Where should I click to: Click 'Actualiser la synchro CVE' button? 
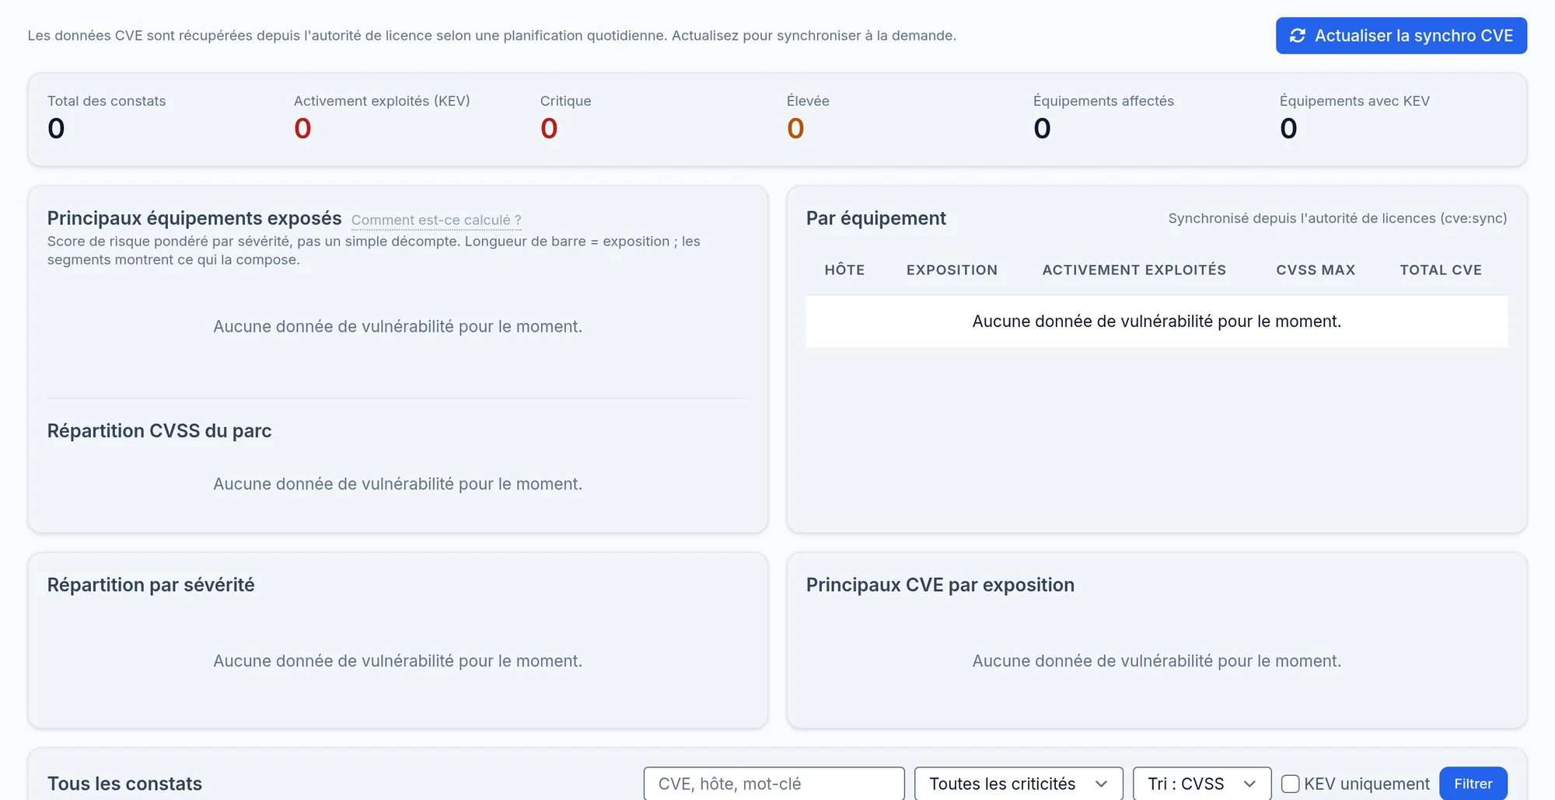(1401, 36)
